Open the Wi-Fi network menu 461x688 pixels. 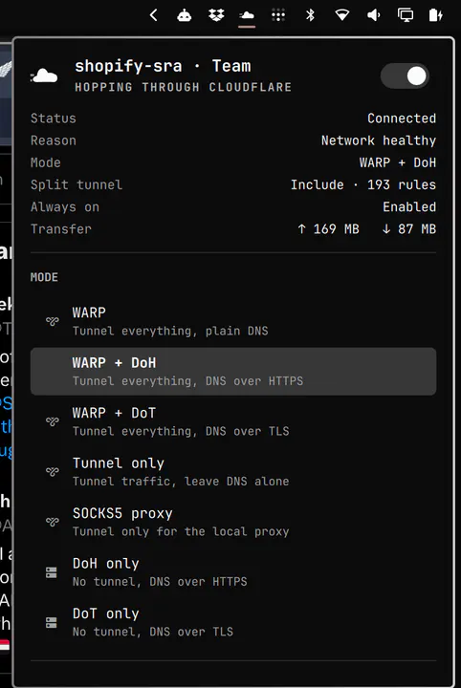342,15
